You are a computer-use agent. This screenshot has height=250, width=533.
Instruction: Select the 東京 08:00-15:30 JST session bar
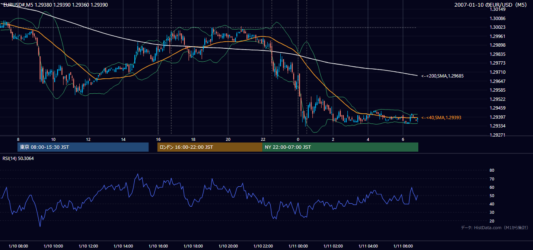point(83,147)
